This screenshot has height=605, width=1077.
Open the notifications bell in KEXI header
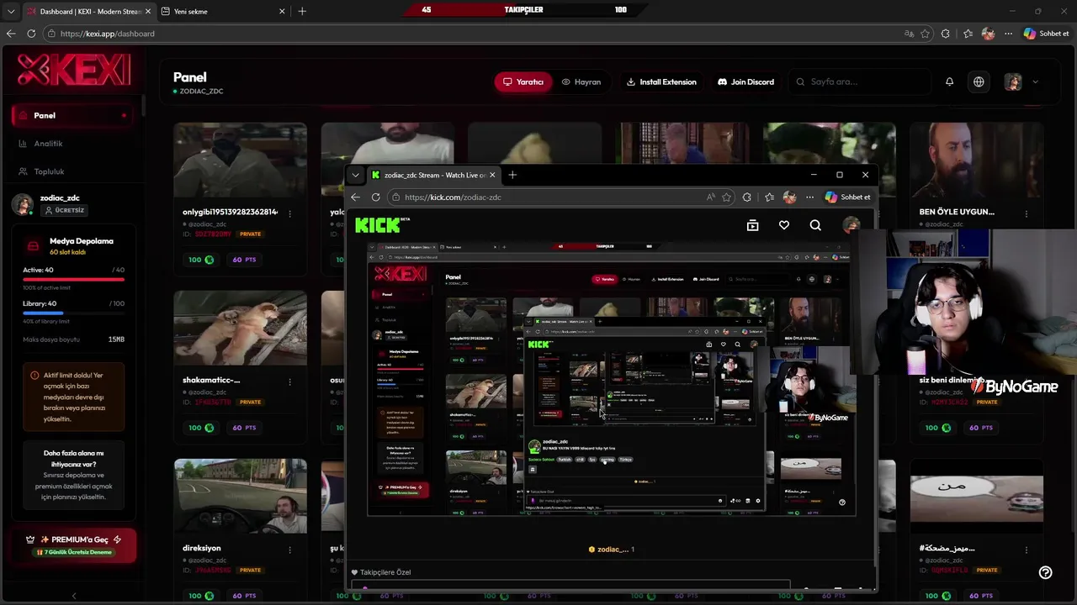point(949,82)
